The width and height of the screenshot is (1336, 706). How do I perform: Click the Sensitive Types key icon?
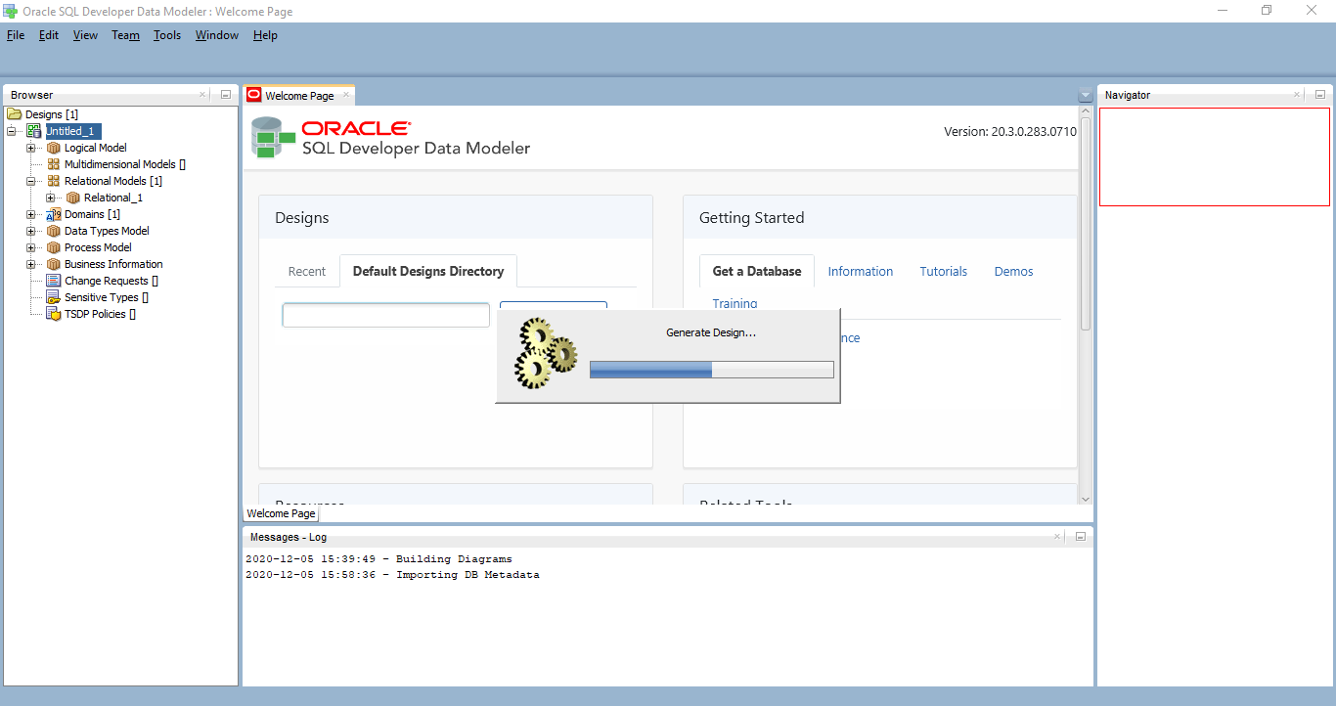click(x=54, y=297)
